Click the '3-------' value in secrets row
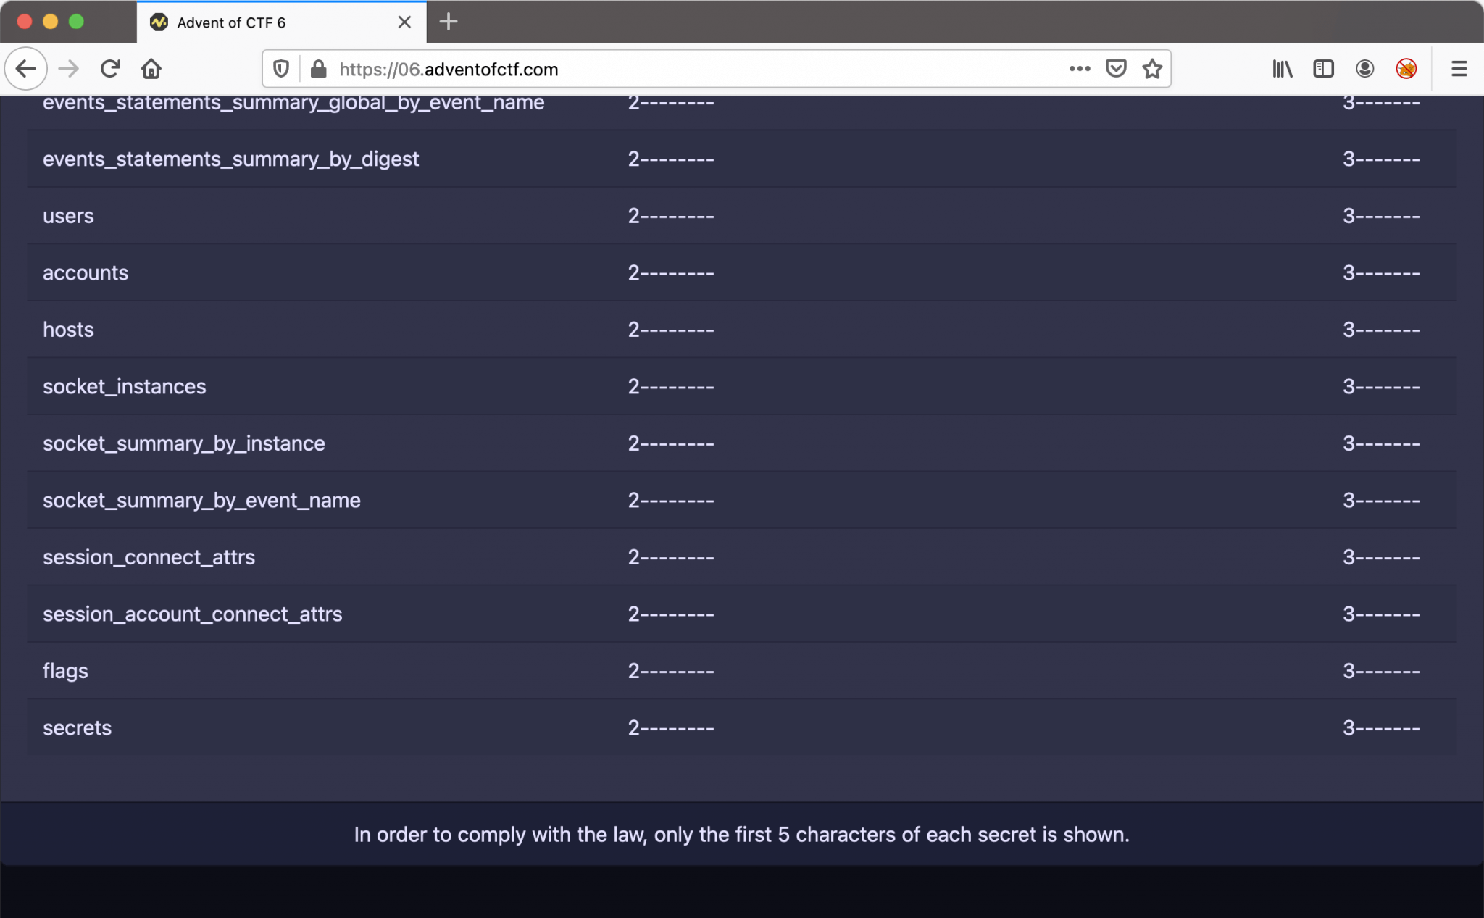The width and height of the screenshot is (1484, 918). point(1381,727)
